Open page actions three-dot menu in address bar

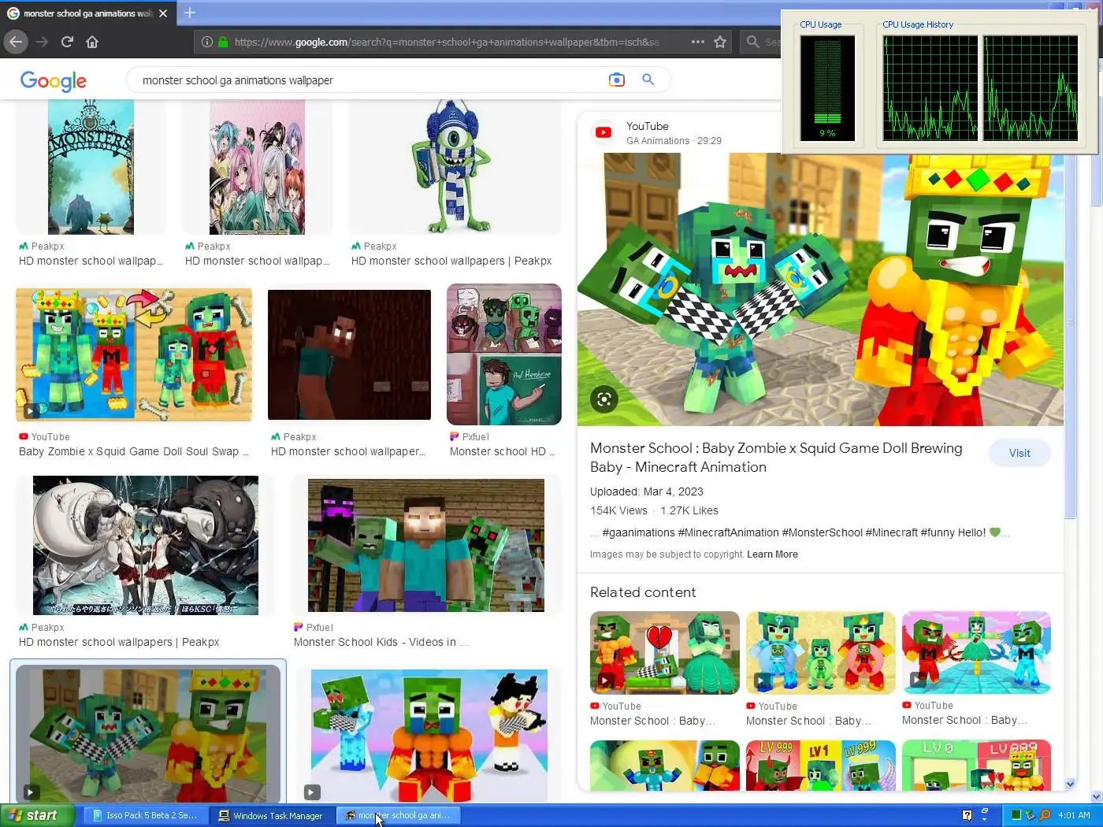pos(698,42)
